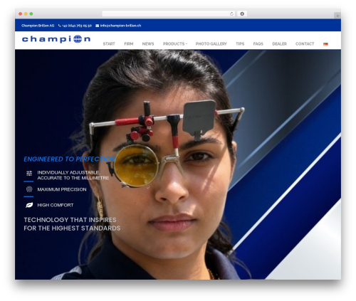Click the HIGH COMFORT text
The image size is (356, 301).
pyautogui.click(x=56, y=205)
